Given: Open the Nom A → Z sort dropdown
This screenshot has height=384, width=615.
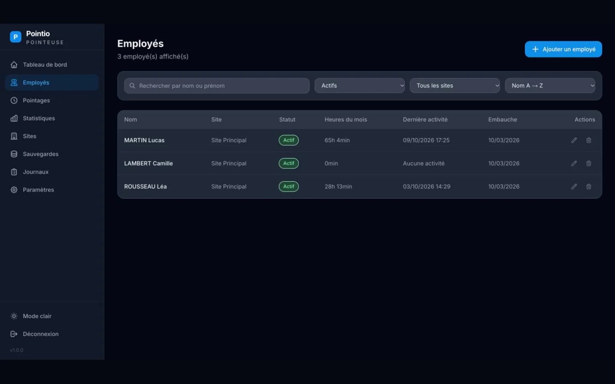Looking at the screenshot, I should coord(550,86).
